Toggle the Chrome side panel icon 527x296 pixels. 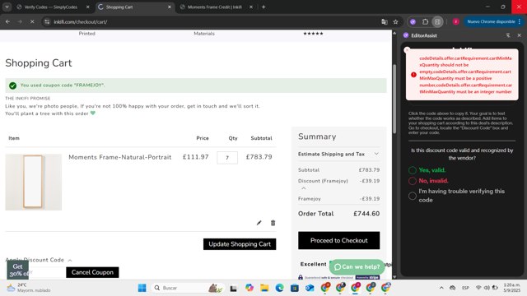pyautogui.click(x=437, y=22)
